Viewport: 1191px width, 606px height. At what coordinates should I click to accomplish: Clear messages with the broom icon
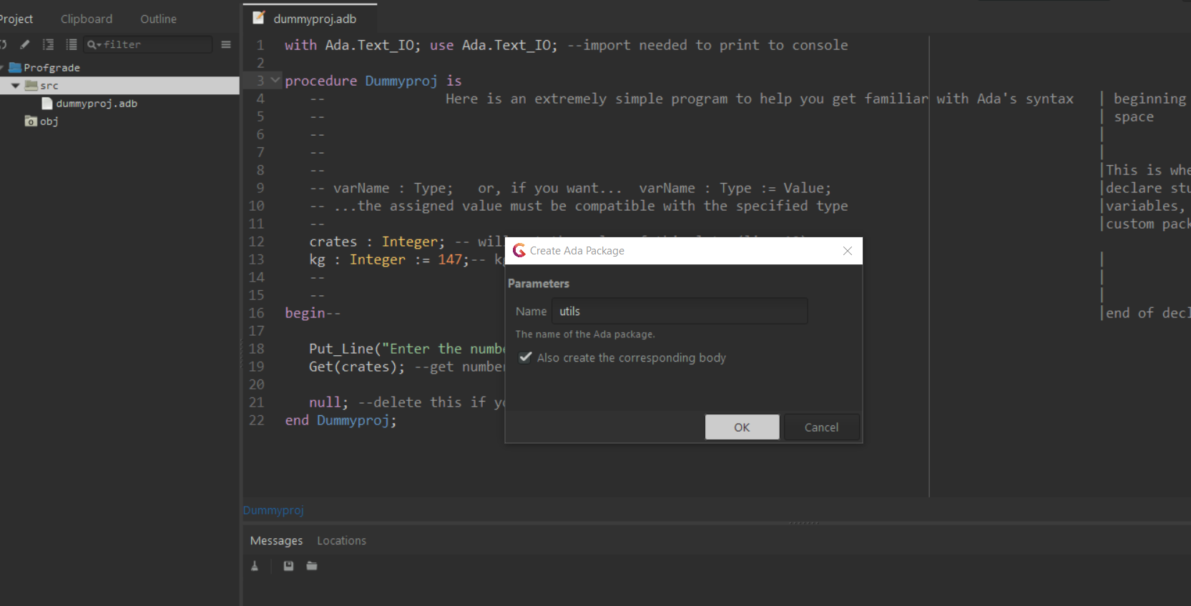(255, 566)
